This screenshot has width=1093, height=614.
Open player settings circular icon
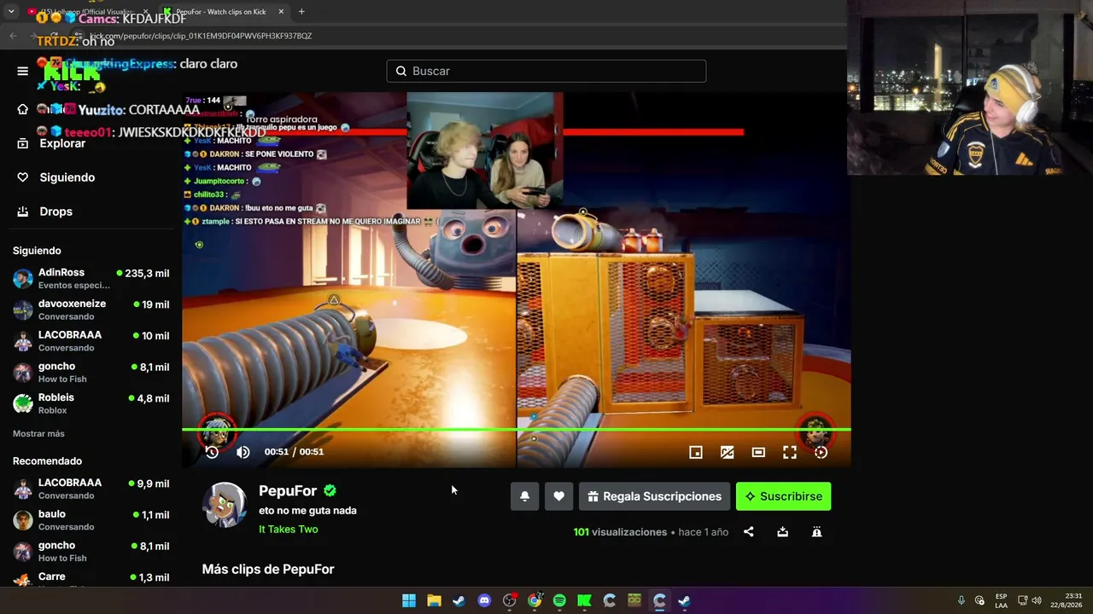click(x=821, y=452)
